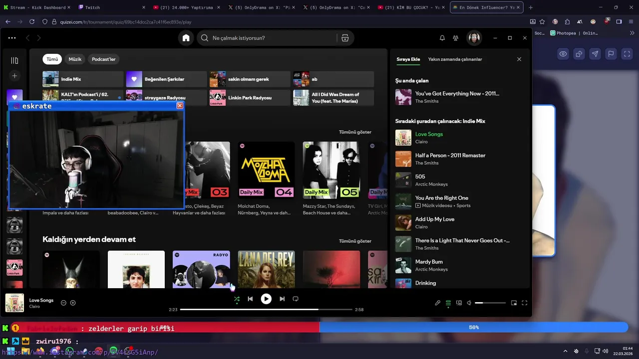
Task: Mute Spotify via the speaker icon
Action: (x=469, y=303)
